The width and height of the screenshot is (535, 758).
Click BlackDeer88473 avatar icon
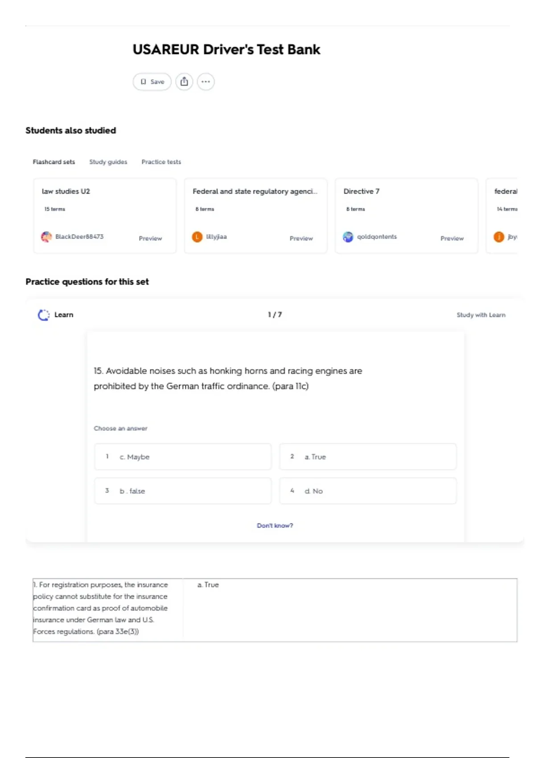(x=46, y=237)
